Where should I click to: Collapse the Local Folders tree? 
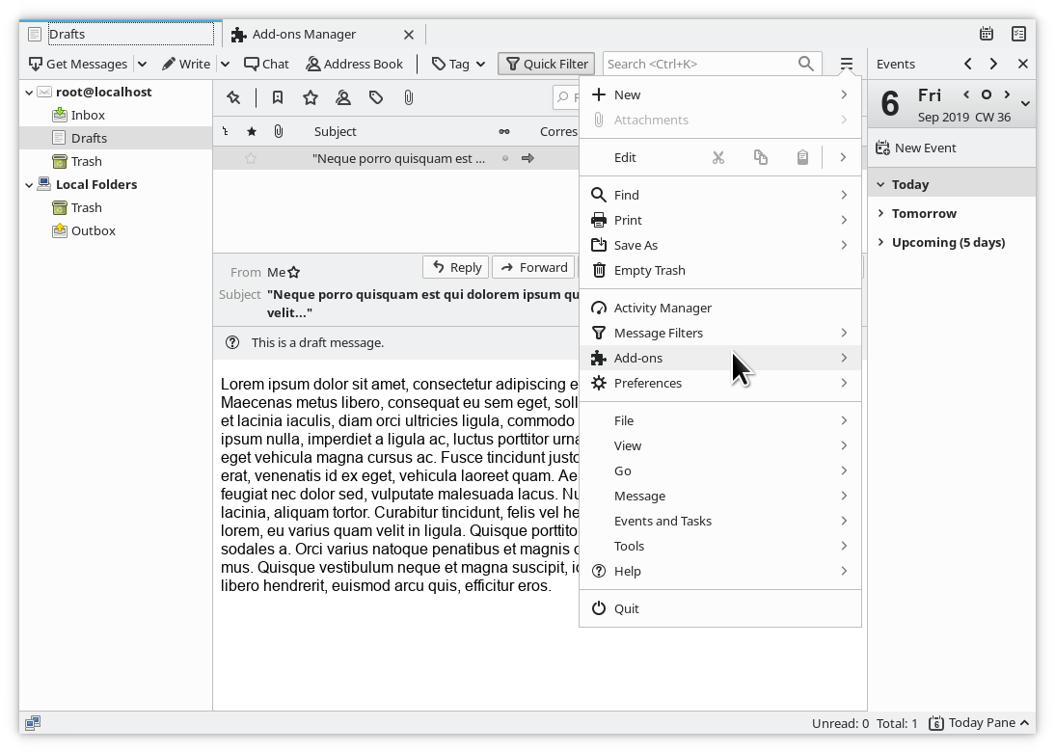pos(29,184)
